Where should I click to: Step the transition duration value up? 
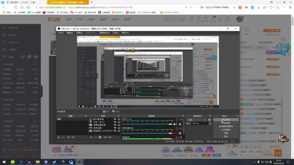210,122
